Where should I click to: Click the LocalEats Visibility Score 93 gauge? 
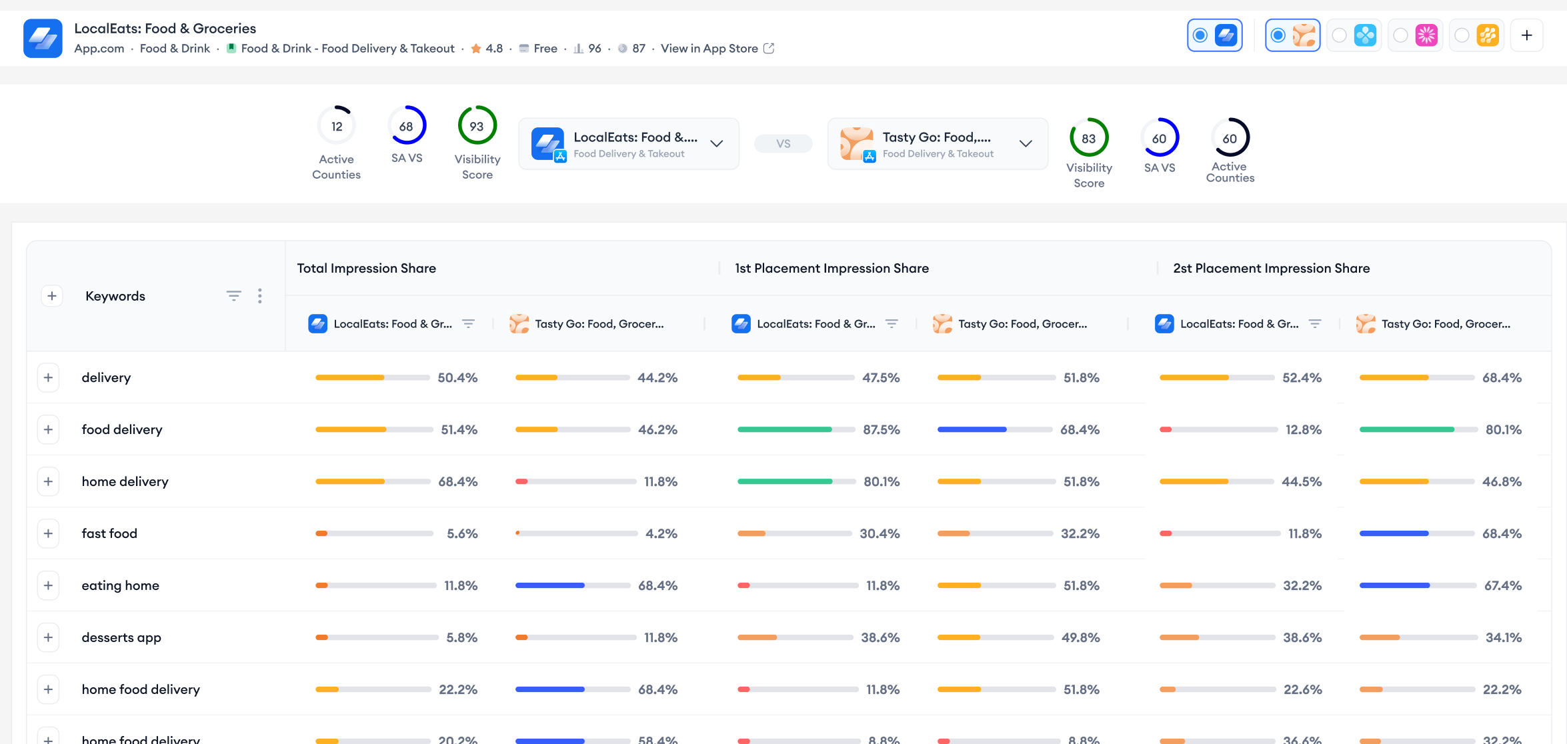click(x=477, y=125)
